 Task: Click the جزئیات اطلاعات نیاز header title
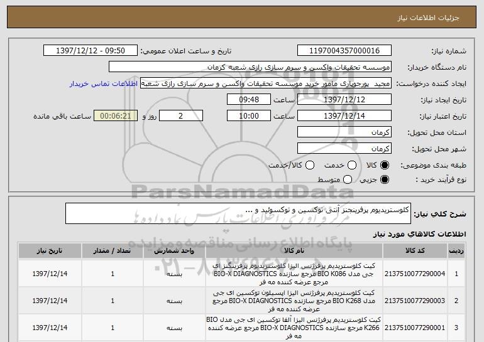click(x=428, y=18)
